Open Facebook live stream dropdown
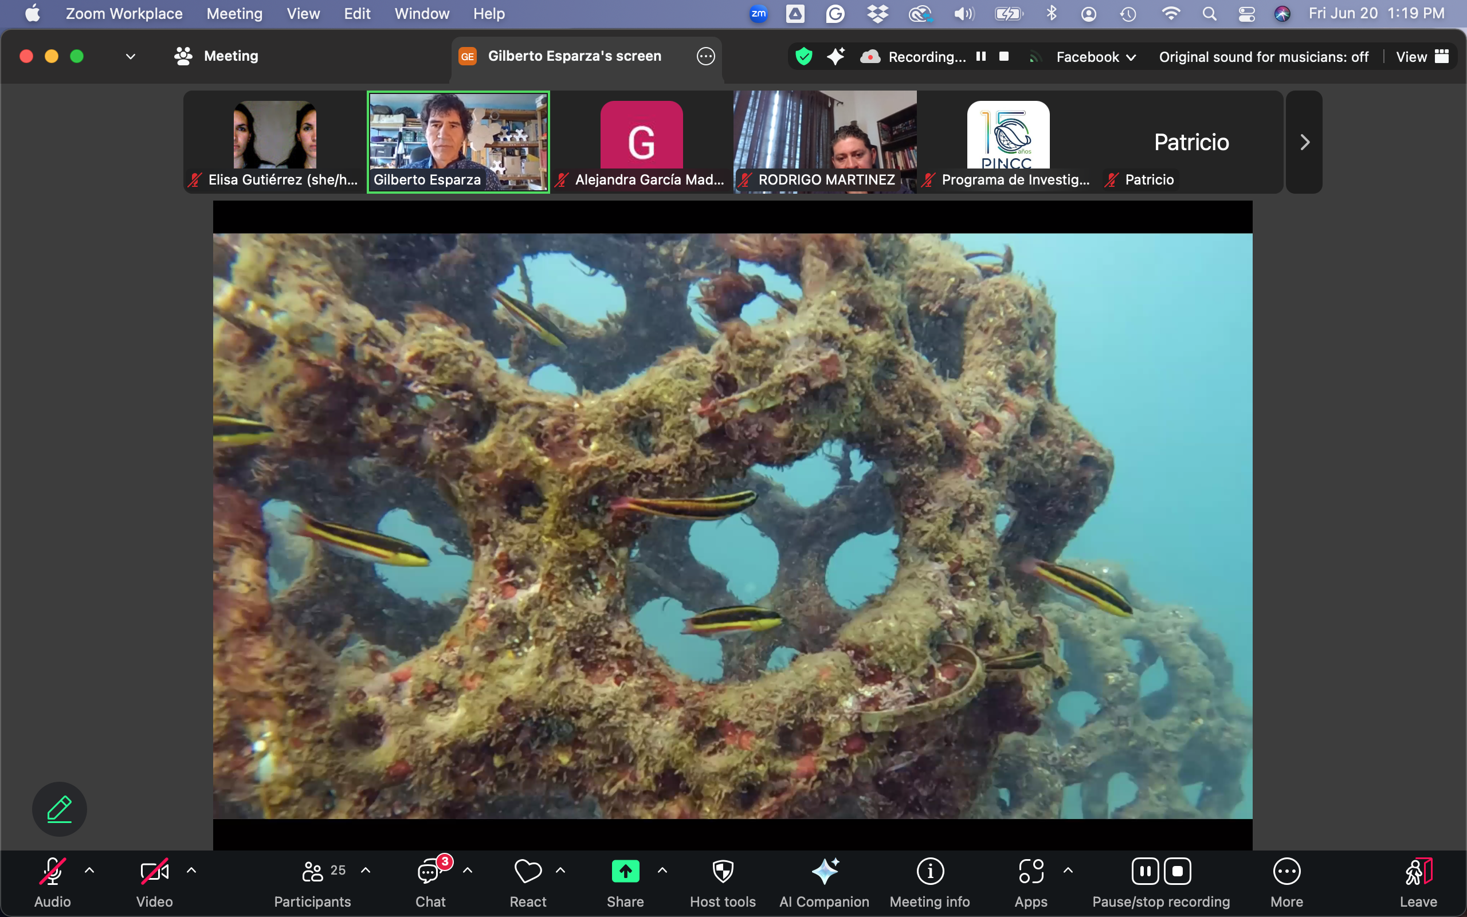The image size is (1467, 917). coord(1096,57)
